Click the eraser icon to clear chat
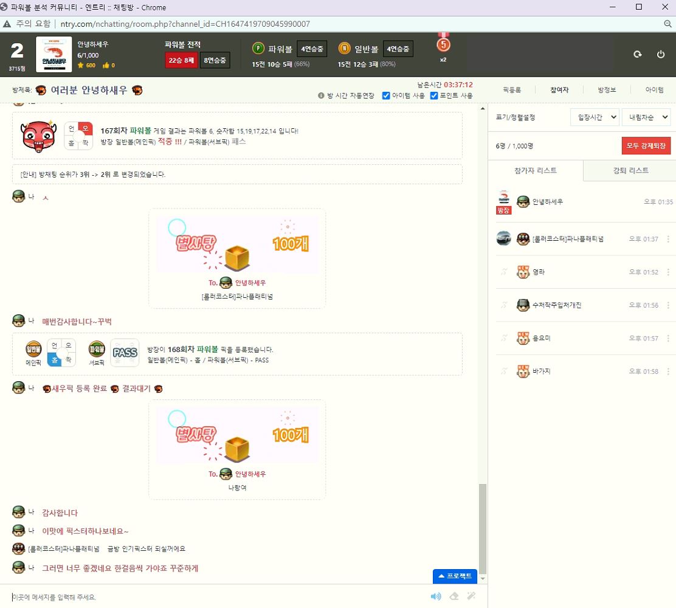Screen dimensions: 676x608 (x=454, y=596)
